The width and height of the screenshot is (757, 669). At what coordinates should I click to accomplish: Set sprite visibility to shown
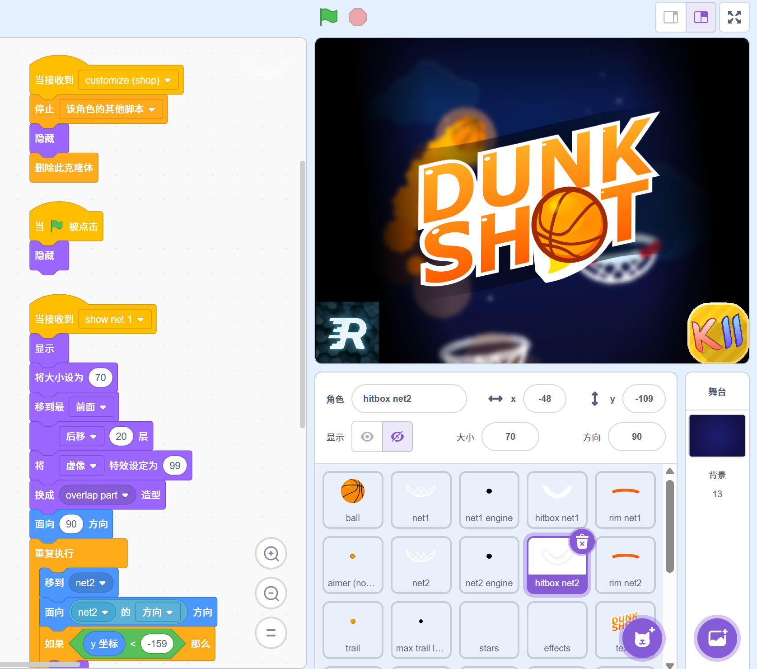coord(367,437)
